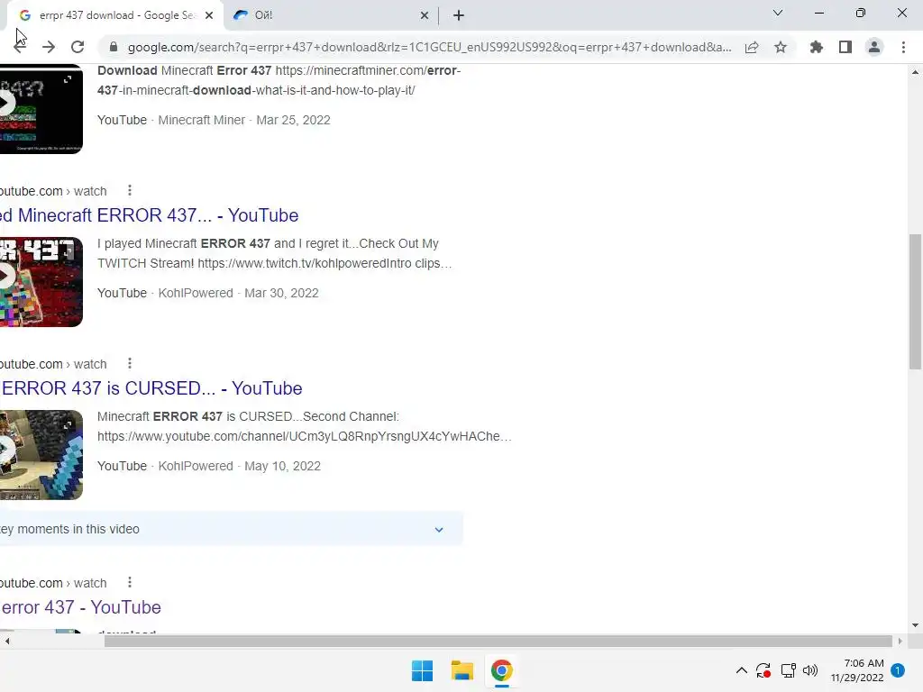
Task: Play the Minecraft Miner Error 437 video thumbnail
Action: tap(41, 109)
